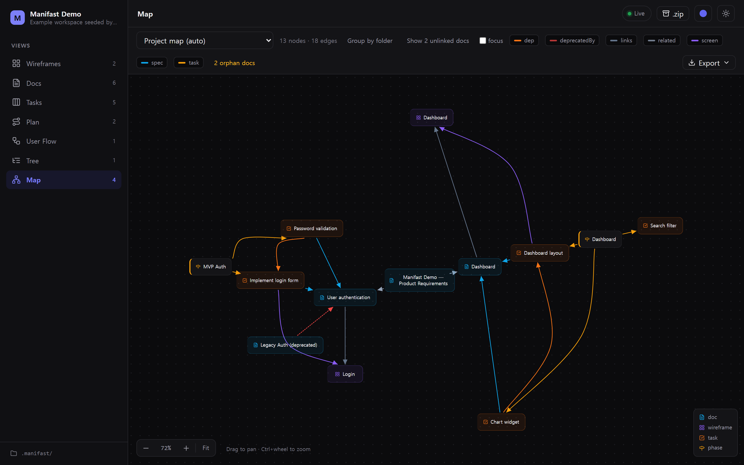
Task: Select the Login wireframe node
Action: point(345,374)
